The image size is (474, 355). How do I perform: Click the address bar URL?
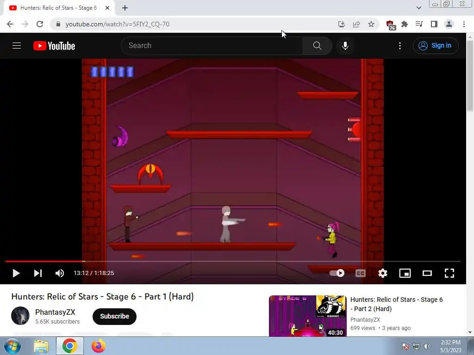(x=117, y=24)
